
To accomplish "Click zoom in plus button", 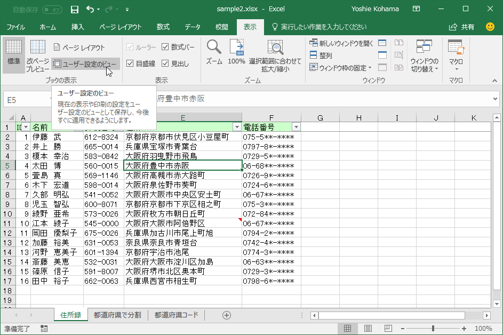I will [x=464, y=329].
